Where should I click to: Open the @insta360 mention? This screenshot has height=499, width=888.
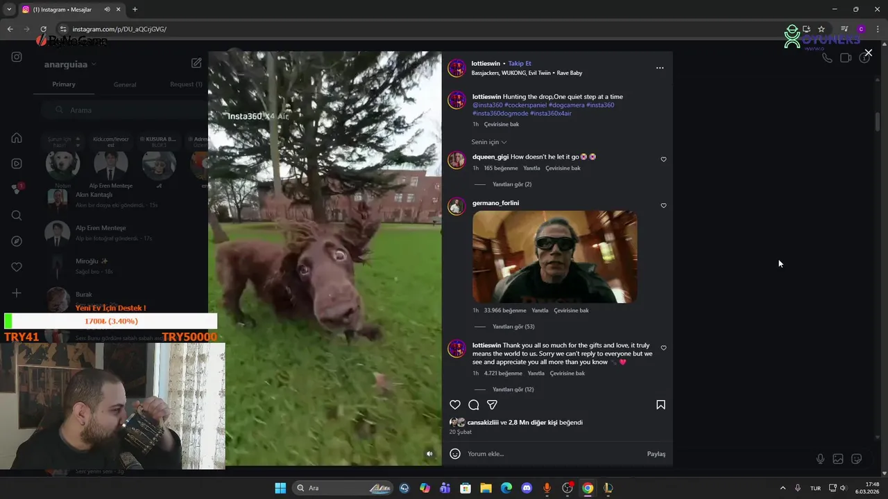click(488, 105)
